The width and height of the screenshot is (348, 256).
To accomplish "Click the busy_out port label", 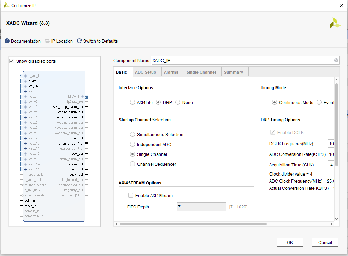I will point(76,175).
